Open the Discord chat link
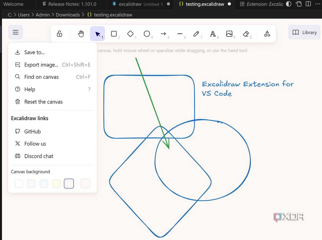The width and height of the screenshot is (322, 240). coord(53,156)
